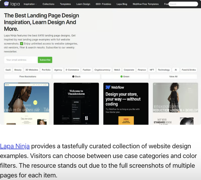Choose the 3D Websites category
The image size is (201, 180).
point(32,70)
